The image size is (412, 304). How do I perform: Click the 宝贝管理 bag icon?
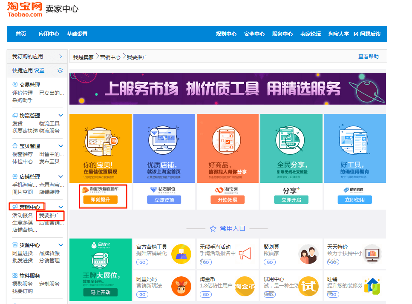coord(15,146)
